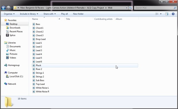This screenshot has width=178, height=109.
Task: Sort by the # column header
Action: click(x=59, y=19)
